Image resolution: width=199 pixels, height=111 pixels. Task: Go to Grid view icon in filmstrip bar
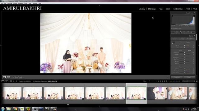[11, 81]
